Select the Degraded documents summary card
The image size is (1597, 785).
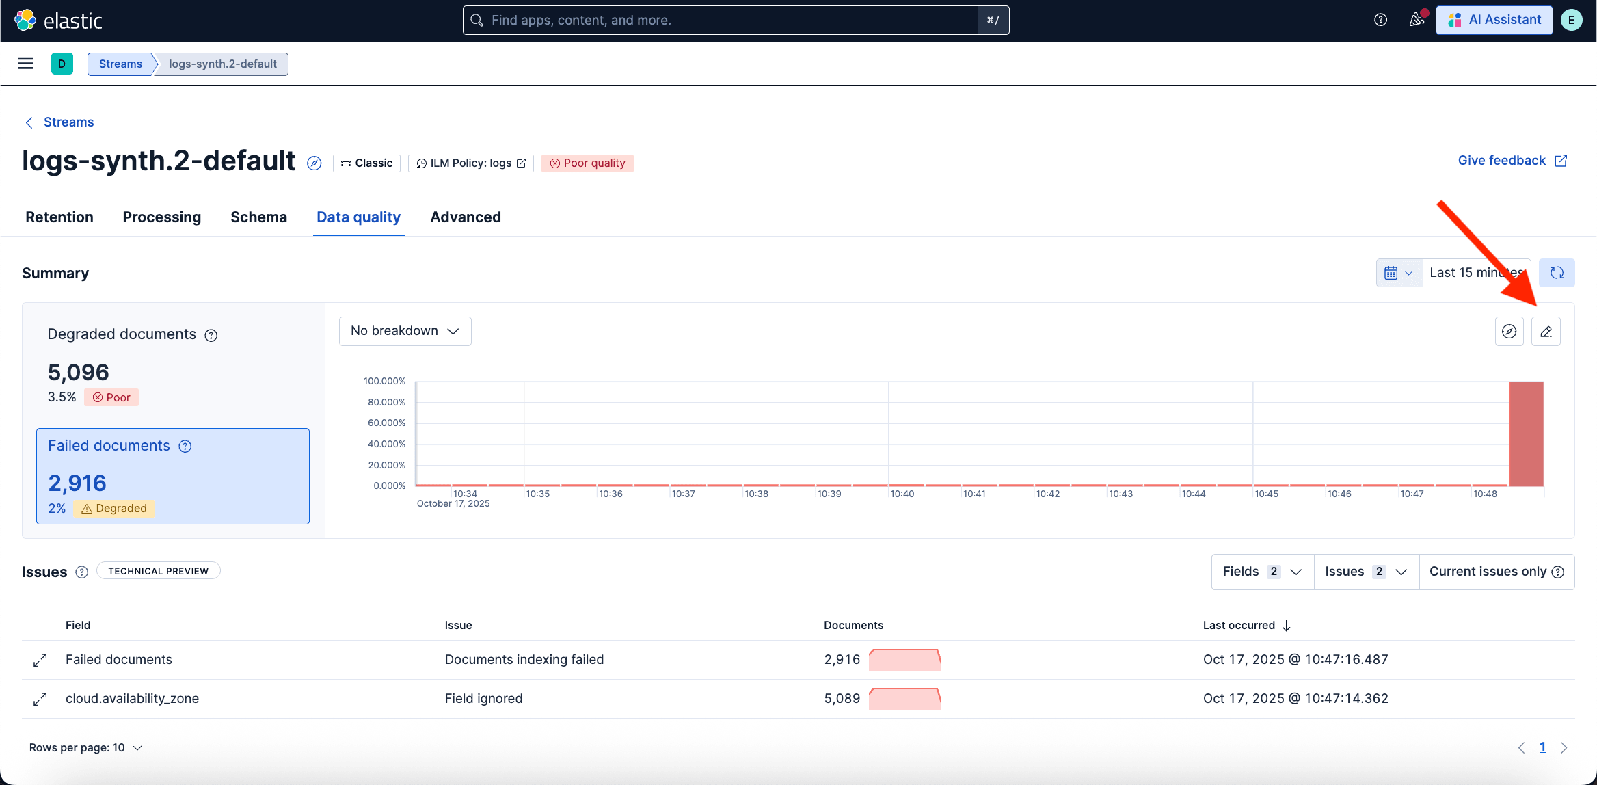(172, 364)
